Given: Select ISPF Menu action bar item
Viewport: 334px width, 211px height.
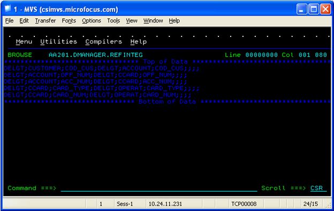Looking at the screenshot, I should click(x=24, y=42).
